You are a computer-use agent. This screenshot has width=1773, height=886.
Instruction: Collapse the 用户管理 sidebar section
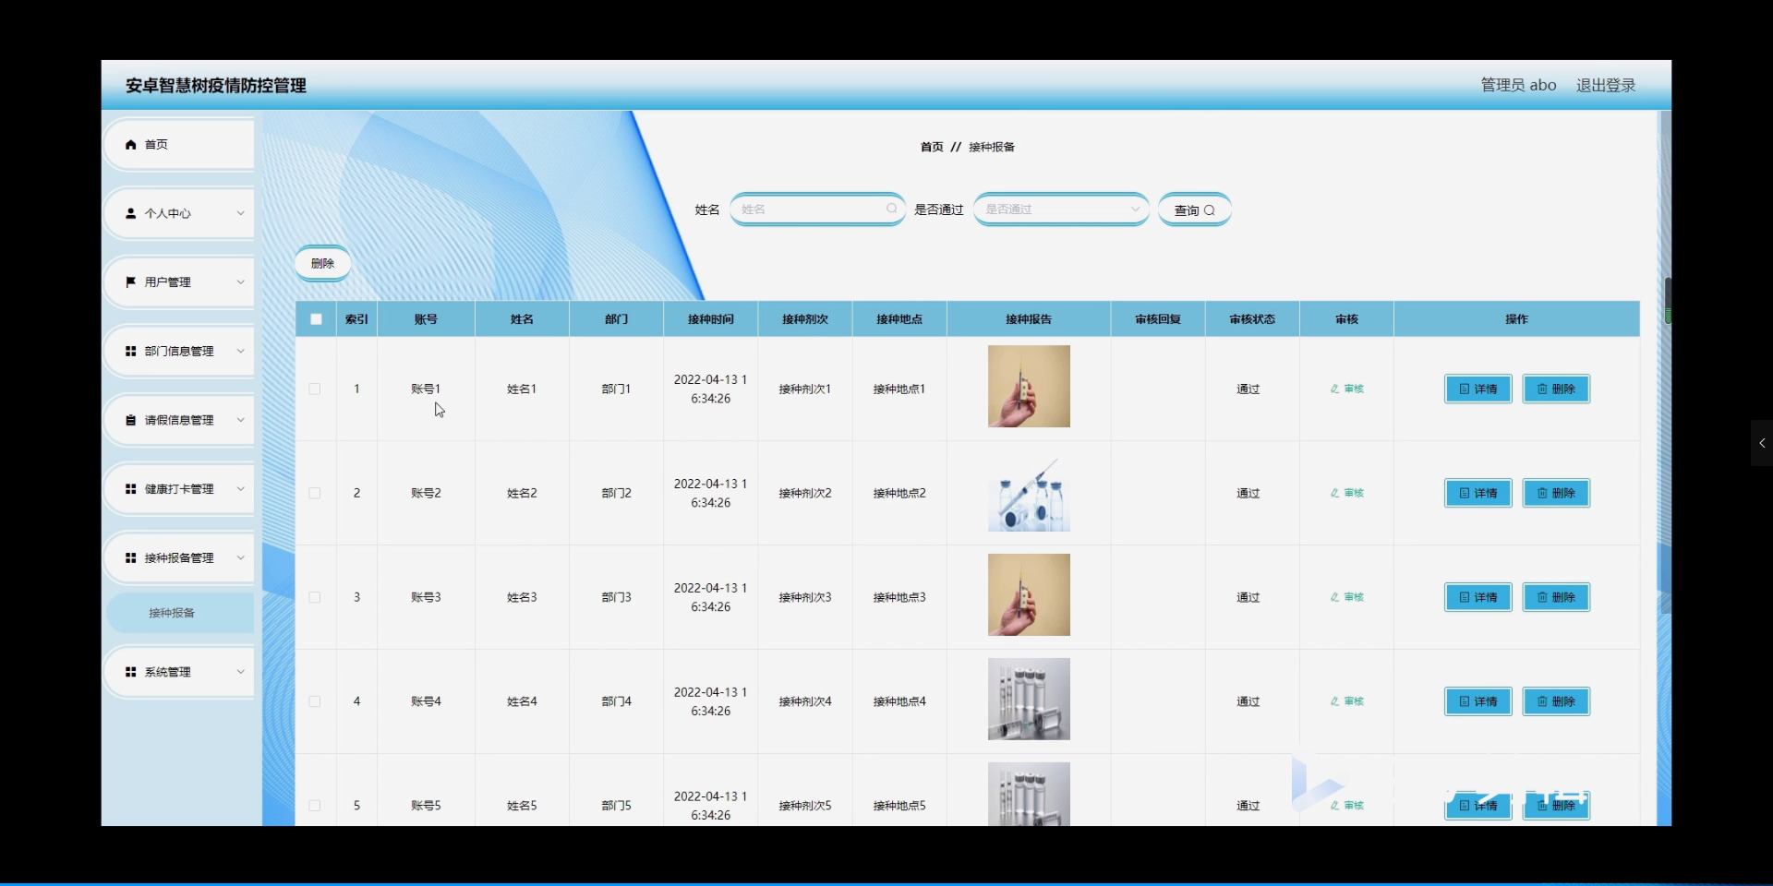click(x=239, y=281)
